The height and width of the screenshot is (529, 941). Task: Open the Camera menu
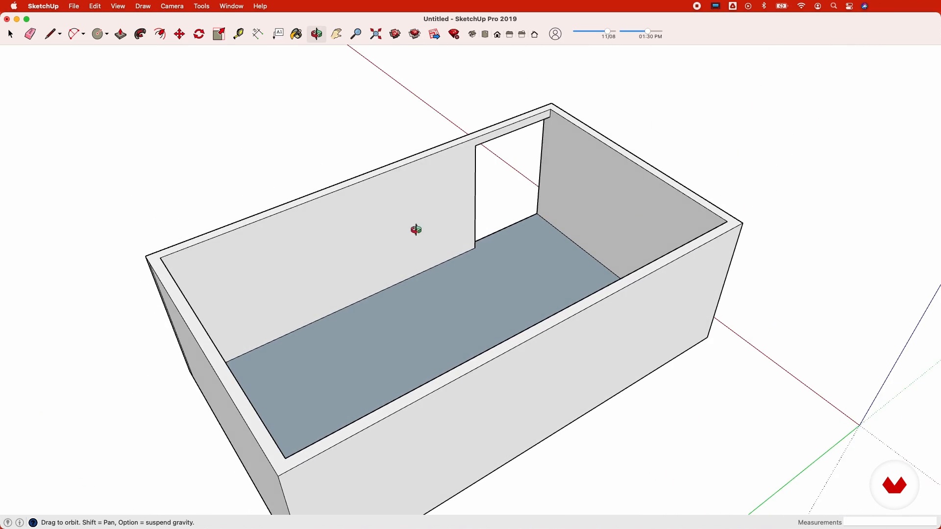tap(173, 6)
